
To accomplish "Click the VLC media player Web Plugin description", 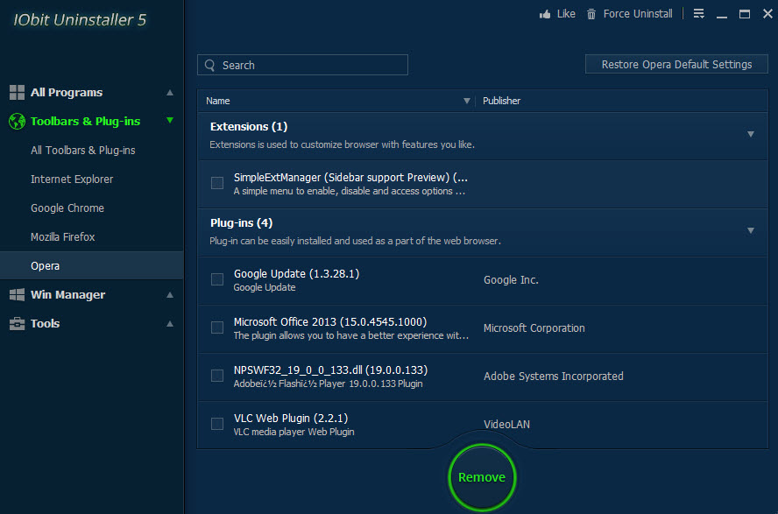I will pos(294,432).
